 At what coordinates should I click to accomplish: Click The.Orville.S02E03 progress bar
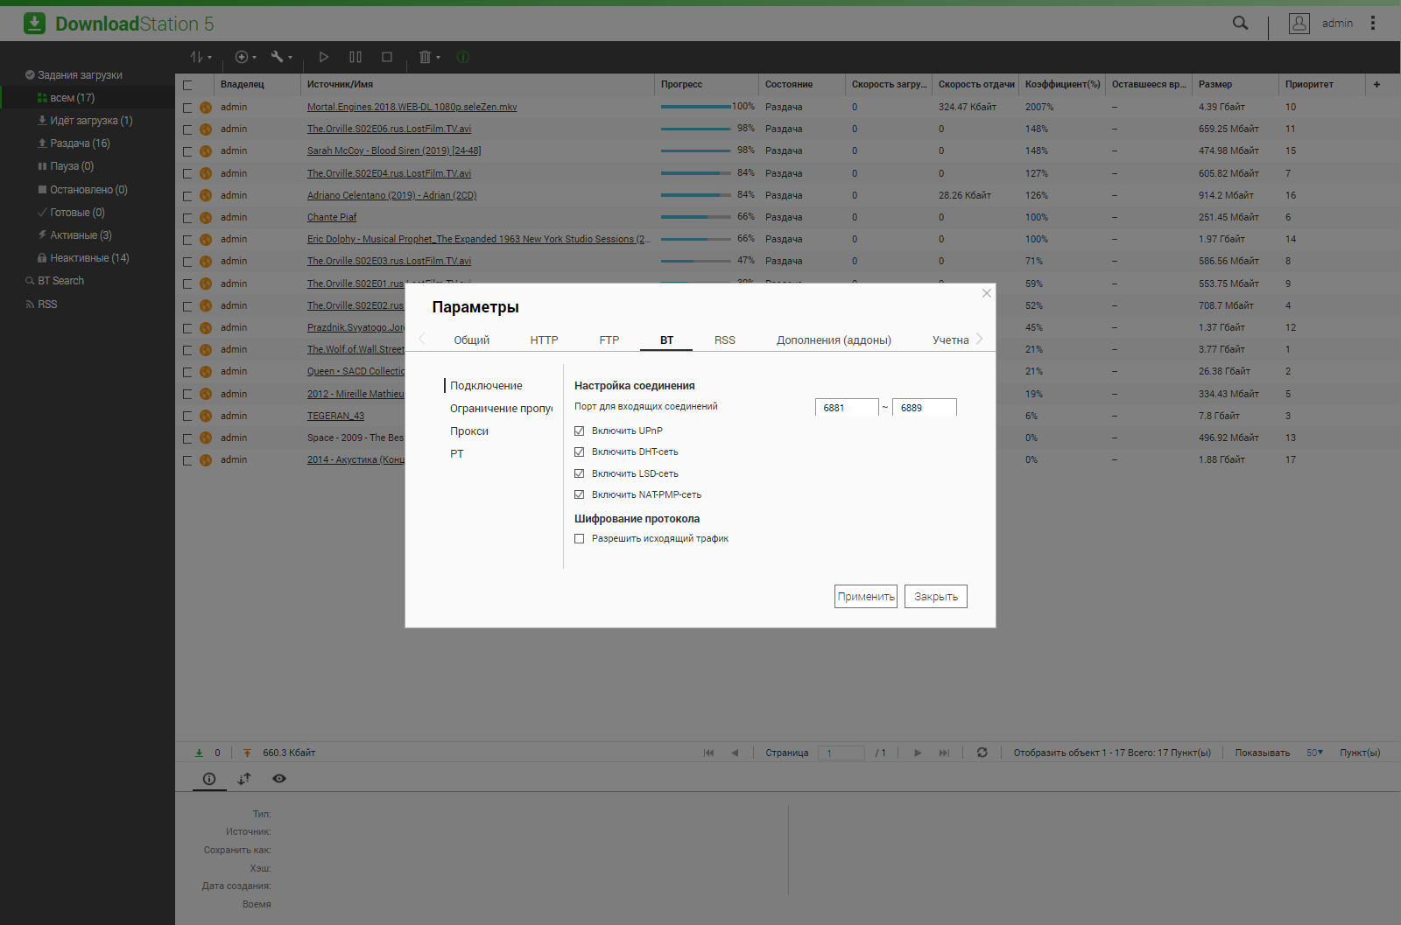pos(696,261)
